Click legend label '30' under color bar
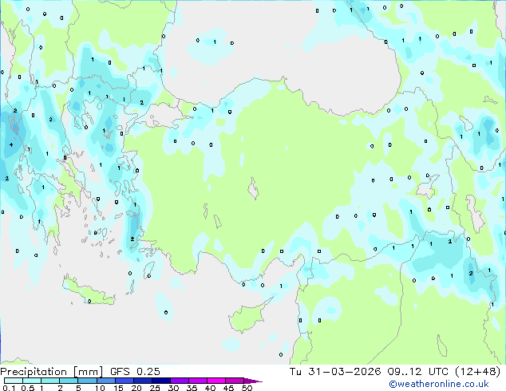The height and width of the screenshot is (391, 506). point(173,388)
